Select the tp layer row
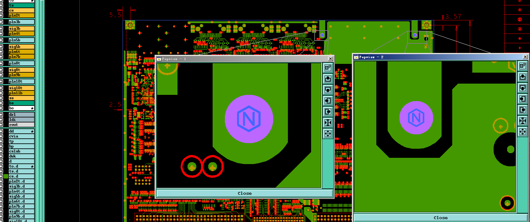This screenshot has height=222, width=530. tap(21, 141)
